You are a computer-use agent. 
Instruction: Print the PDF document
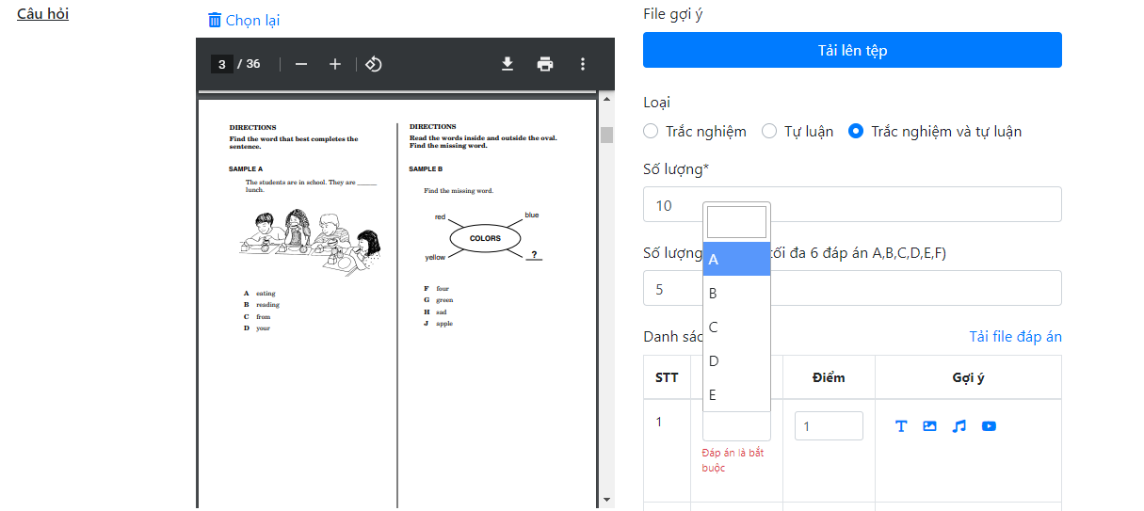click(545, 64)
